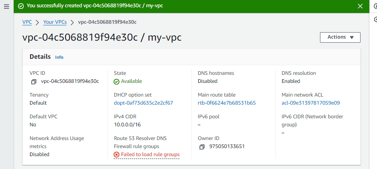Select the Owner ID number 975050133651

pos(227,146)
